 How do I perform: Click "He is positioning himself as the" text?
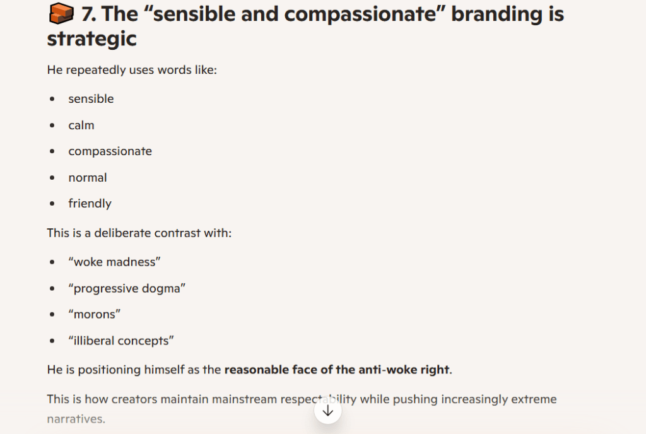point(134,370)
